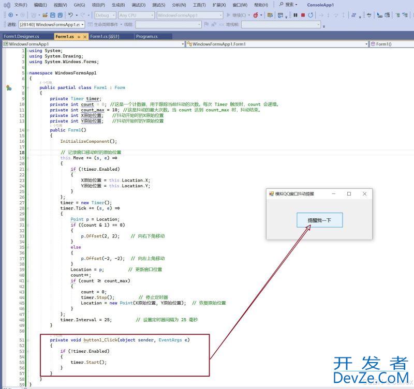Click the window layout icon in debug toolbar
The height and width of the screenshot is (389, 414).
[280, 15]
